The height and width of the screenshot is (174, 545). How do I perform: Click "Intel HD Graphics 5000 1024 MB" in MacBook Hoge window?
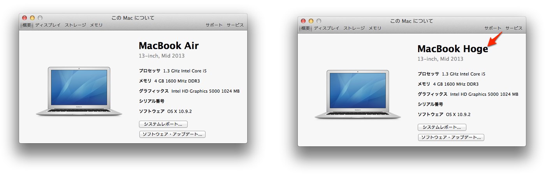484,94
